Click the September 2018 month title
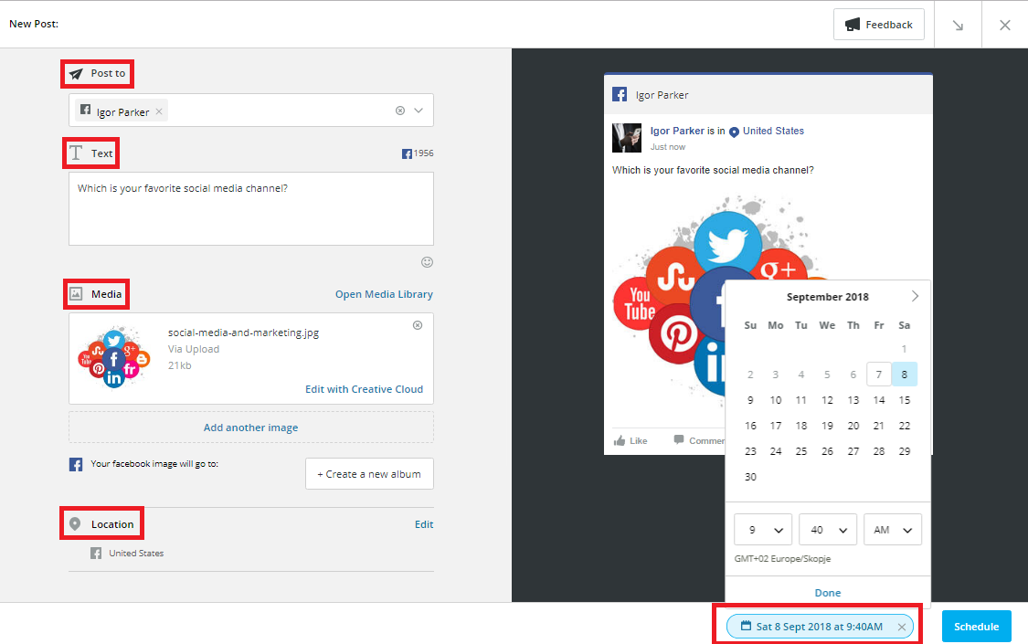 [x=827, y=297]
